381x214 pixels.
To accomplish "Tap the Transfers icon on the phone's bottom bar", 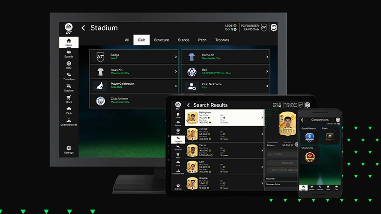I will (x=320, y=188).
